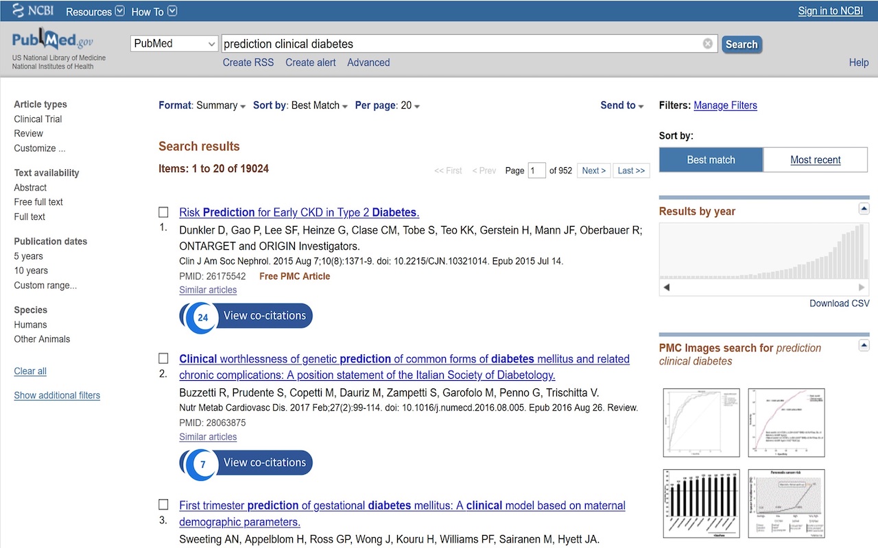View co-citations badge with 24 count
Screen dimensions: 878x548
coord(246,316)
